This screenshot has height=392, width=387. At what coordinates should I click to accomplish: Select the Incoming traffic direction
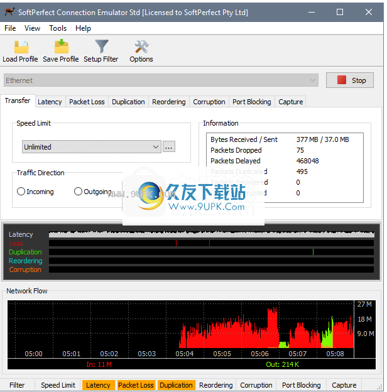pyautogui.click(x=35, y=192)
